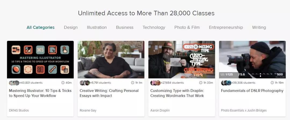Click student avatars next to +43,801 students

point(14,83)
